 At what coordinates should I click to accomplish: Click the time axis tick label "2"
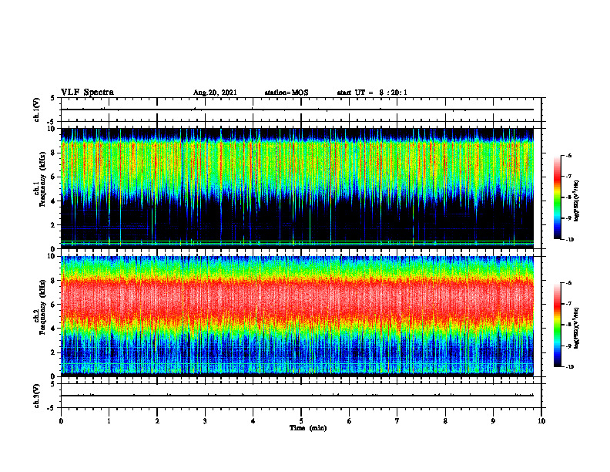157,421
